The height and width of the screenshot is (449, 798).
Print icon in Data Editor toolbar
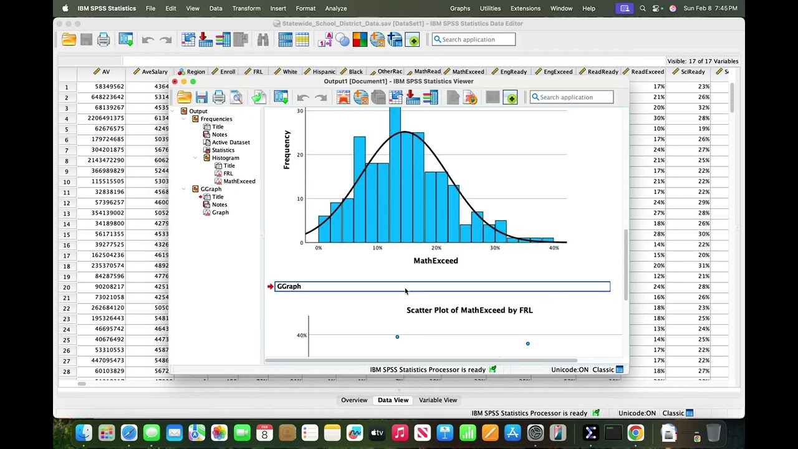(103, 40)
